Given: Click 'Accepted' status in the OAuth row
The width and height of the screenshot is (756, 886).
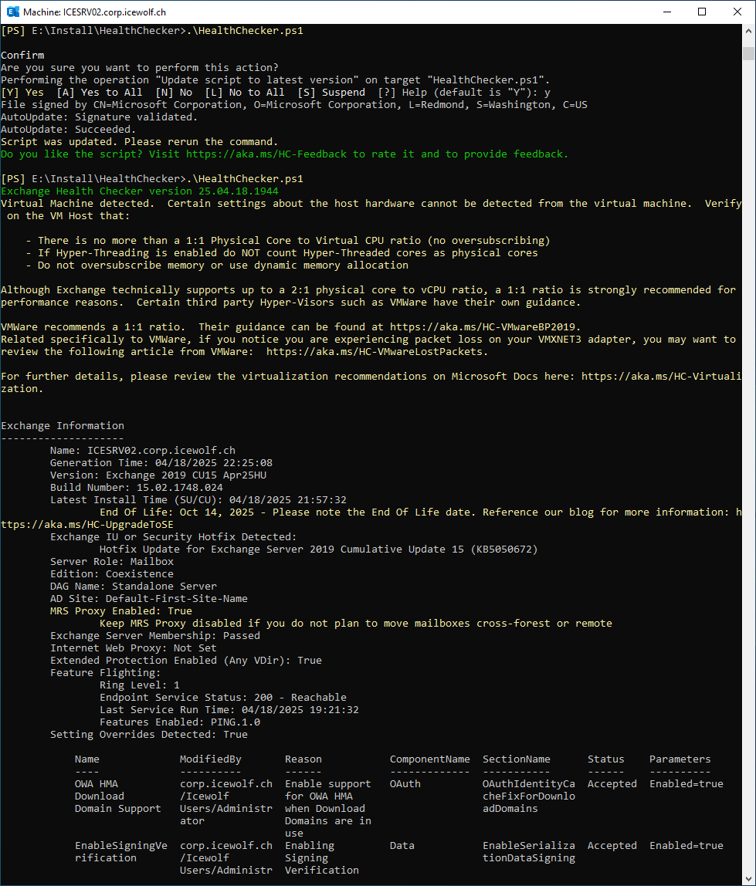Looking at the screenshot, I should click(x=612, y=784).
